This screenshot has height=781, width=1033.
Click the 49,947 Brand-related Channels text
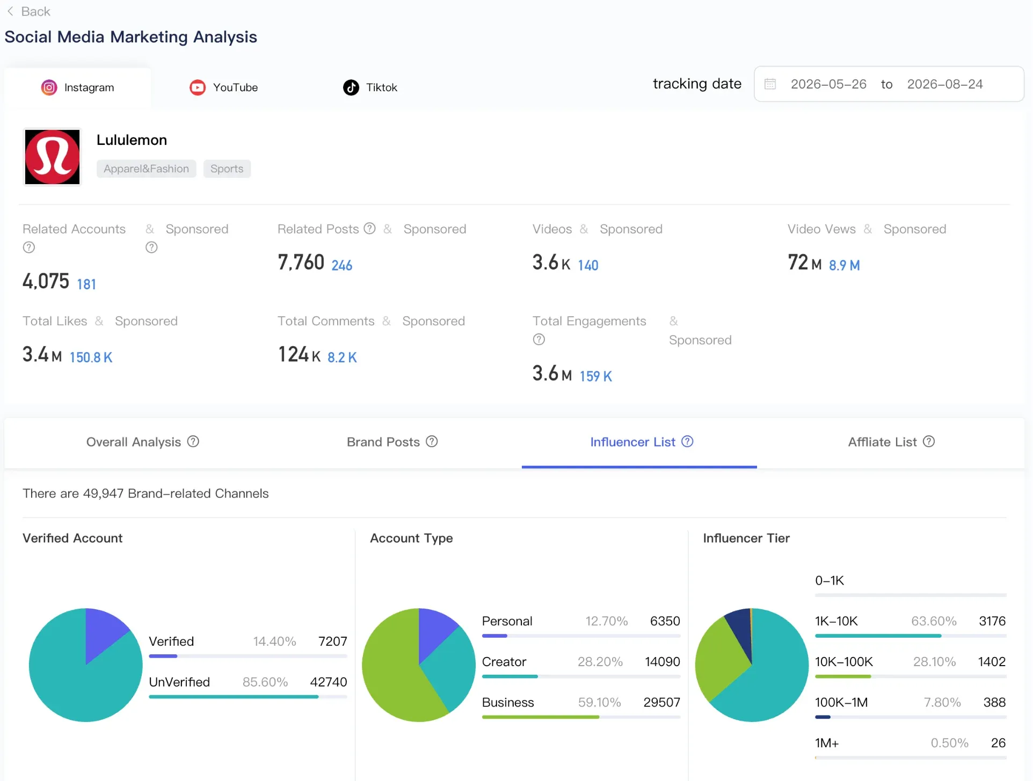pyautogui.click(x=146, y=493)
